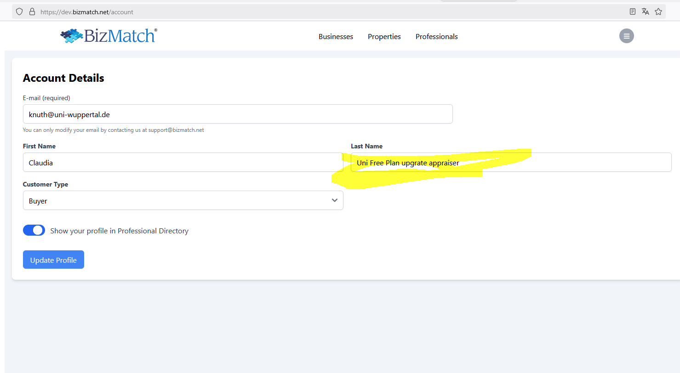Image resolution: width=680 pixels, height=373 pixels.
Task: Click the Update Profile button
Action: point(53,260)
